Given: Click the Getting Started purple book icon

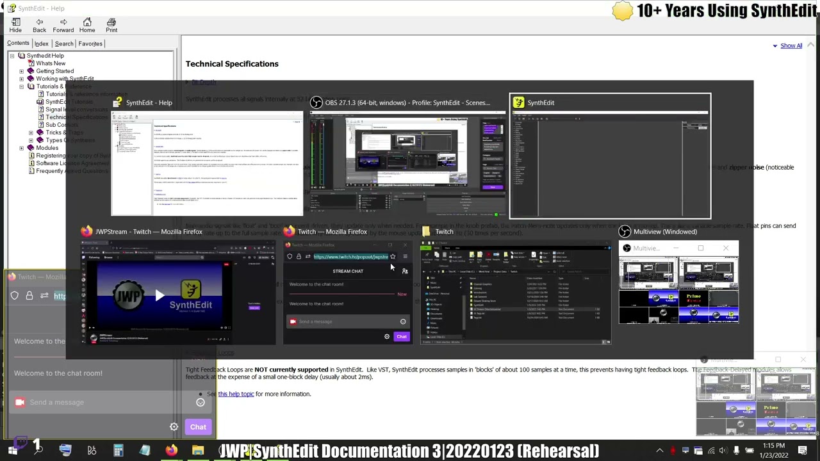Looking at the screenshot, I should click(30, 71).
